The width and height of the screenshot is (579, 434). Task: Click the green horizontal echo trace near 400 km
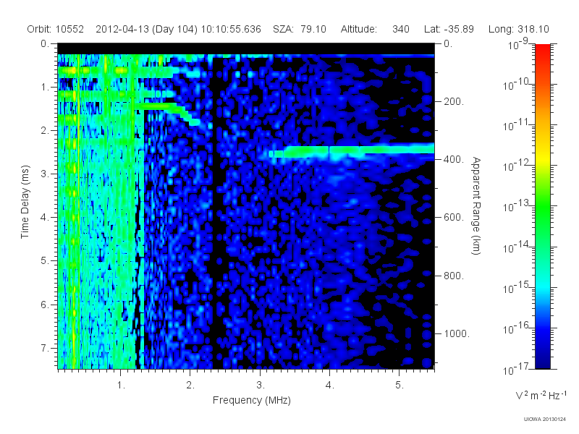(352, 151)
